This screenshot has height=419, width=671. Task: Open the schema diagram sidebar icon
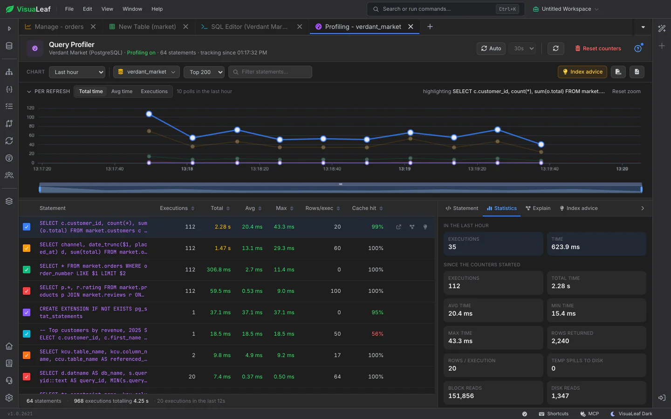coord(9,72)
